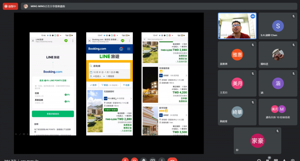This screenshot has height=161, width=300.
Task: Open the meeting details info icon
Action: (x=259, y=160)
